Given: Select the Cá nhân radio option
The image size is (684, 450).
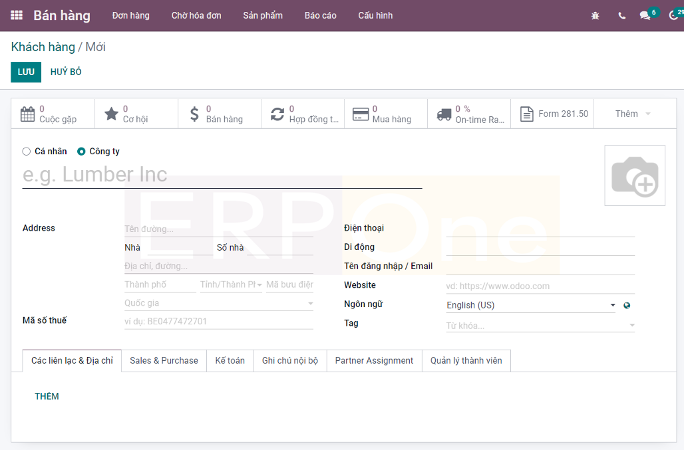Looking at the screenshot, I should [27, 151].
